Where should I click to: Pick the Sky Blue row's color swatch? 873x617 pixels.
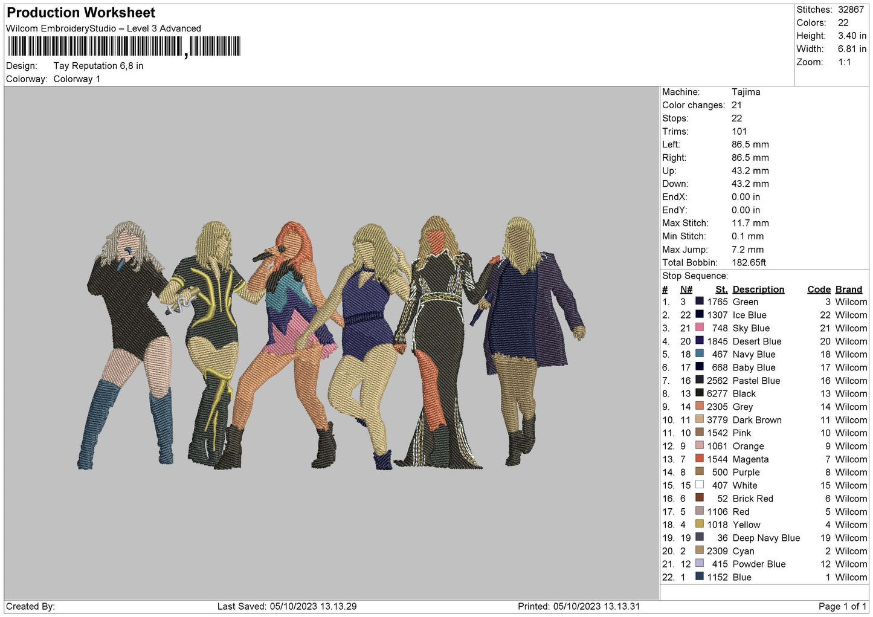pyautogui.click(x=699, y=328)
